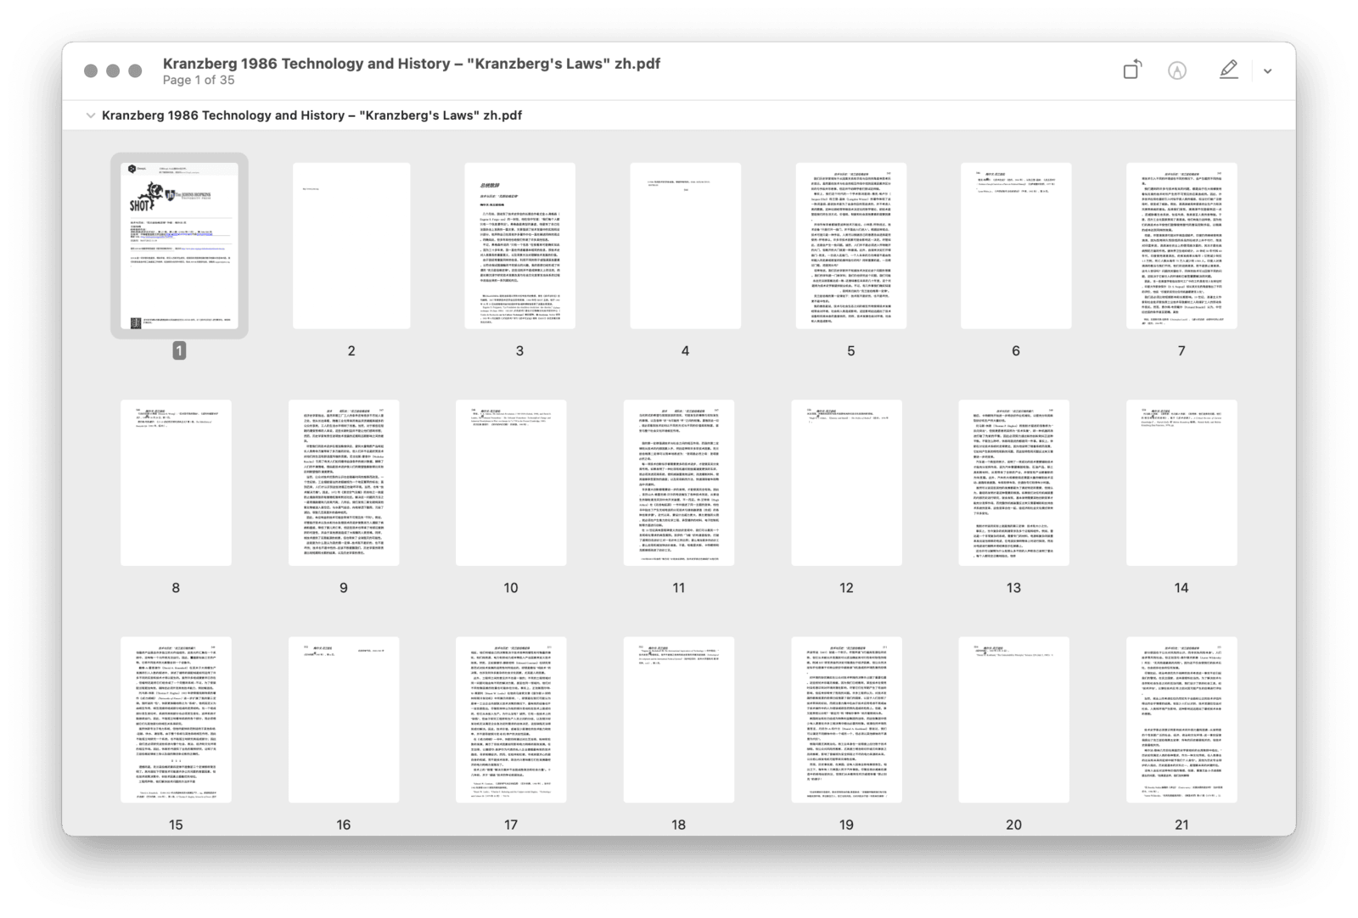Select page 4 thumbnail
This screenshot has width=1358, height=918.
(x=685, y=245)
